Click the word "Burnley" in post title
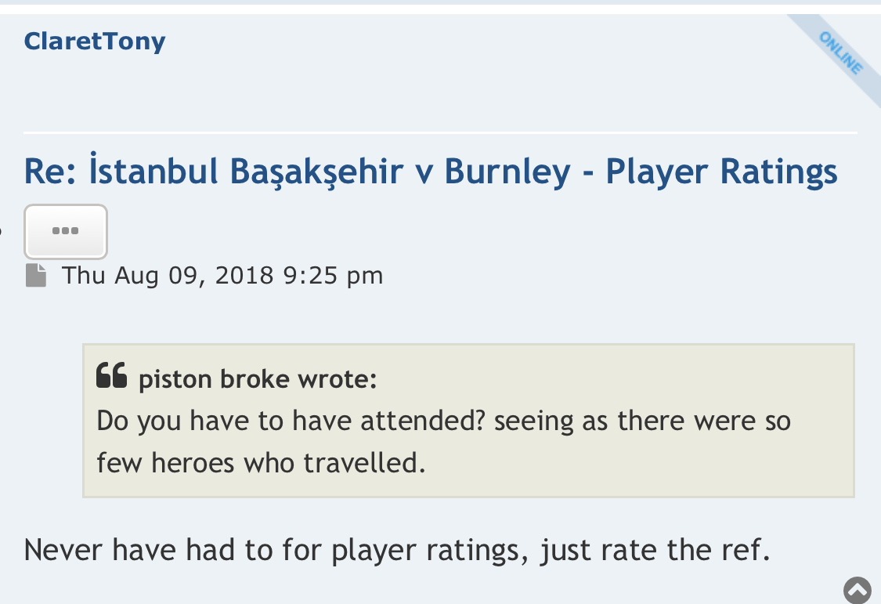Viewport: 881px width, 604px height. point(507,172)
